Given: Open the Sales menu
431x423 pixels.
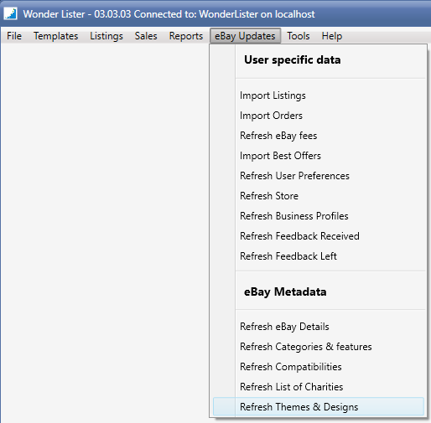Looking at the screenshot, I should [x=146, y=36].
